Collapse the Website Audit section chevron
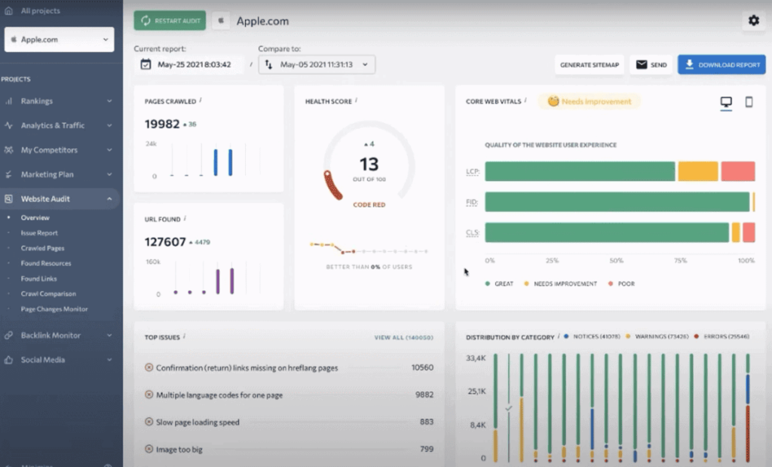Viewport: 772px width, 467px height. [109, 199]
